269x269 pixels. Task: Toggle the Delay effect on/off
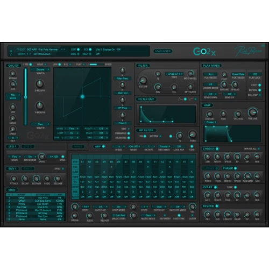point(215,187)
